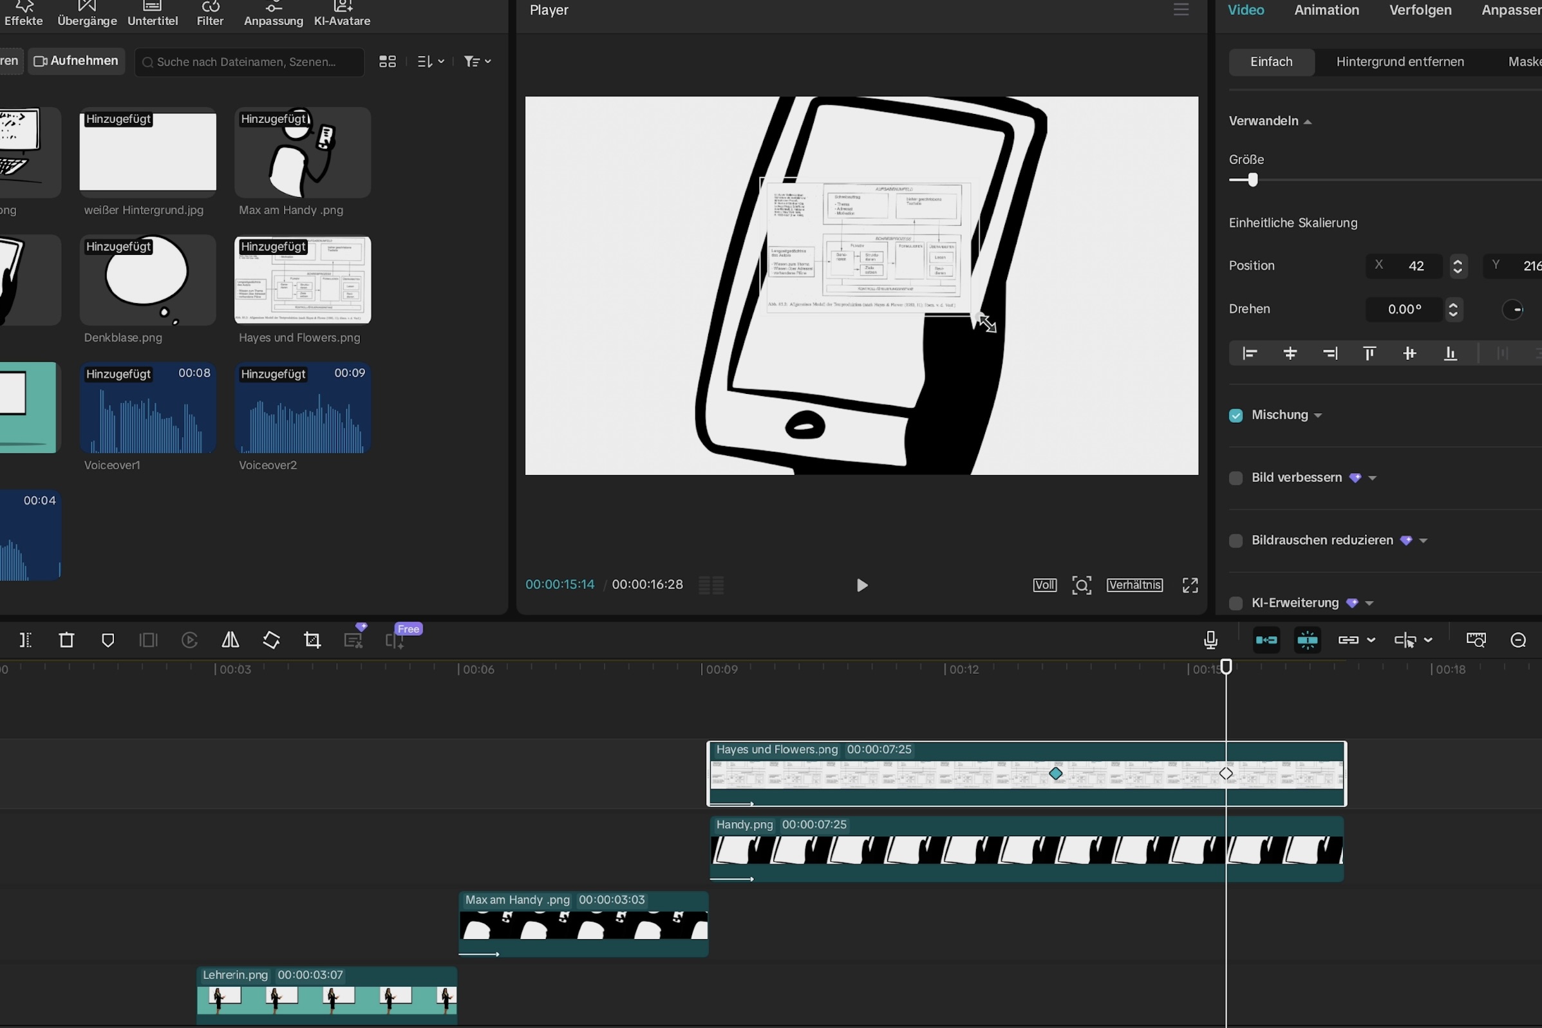Click the Verhältnis ratio button

click(x=1134, y=584)
